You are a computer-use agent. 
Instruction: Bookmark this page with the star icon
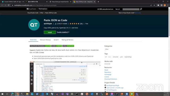click(154, 5)
